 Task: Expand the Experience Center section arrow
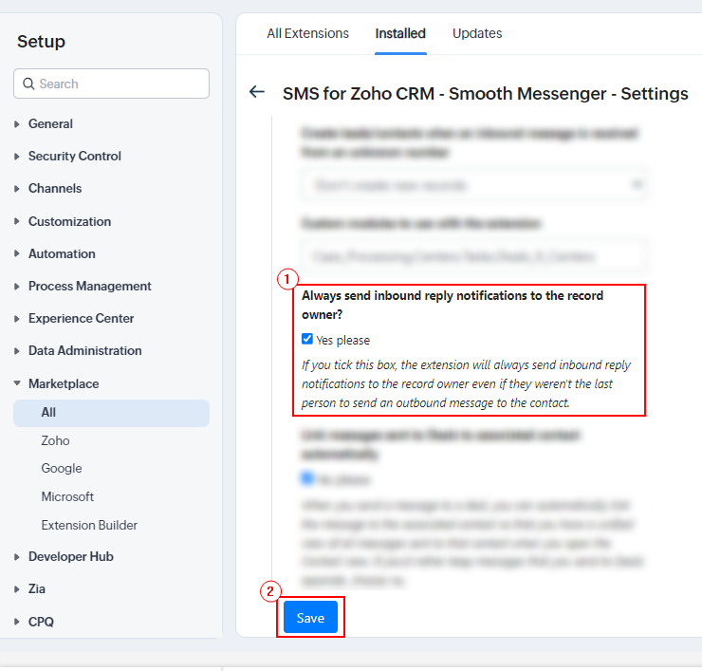tap(16, 319)
